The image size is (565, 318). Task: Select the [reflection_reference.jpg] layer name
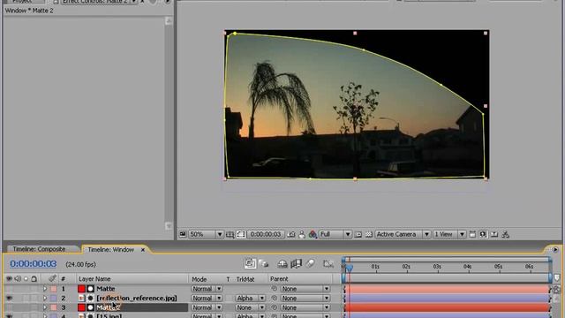point(137,299)
